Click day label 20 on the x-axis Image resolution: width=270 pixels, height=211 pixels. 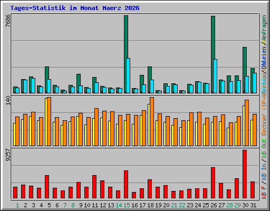tap(166, 205)
